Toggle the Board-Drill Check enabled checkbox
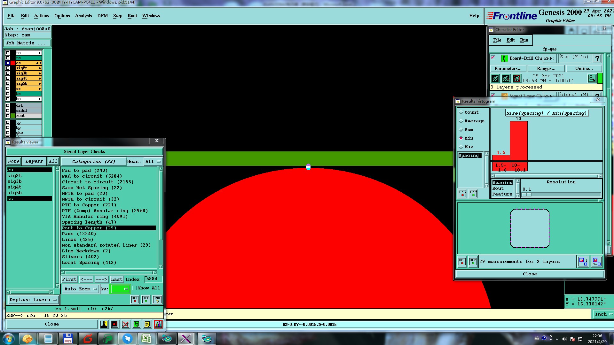 (493, 58)
